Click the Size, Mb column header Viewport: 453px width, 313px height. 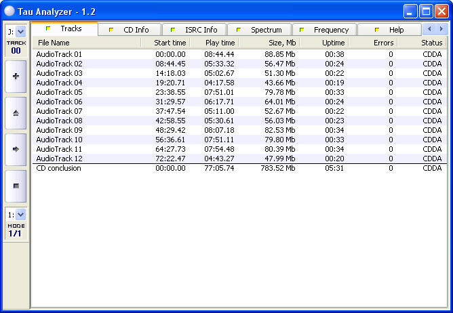coord(269,43)
